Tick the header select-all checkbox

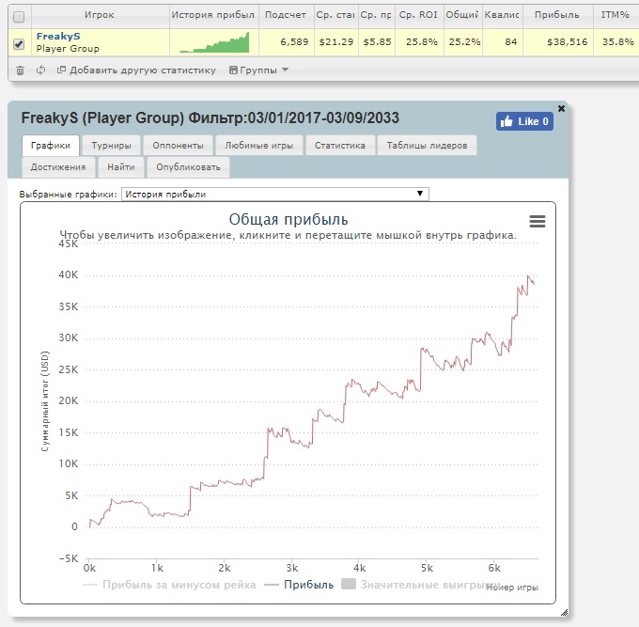(19, 17)
